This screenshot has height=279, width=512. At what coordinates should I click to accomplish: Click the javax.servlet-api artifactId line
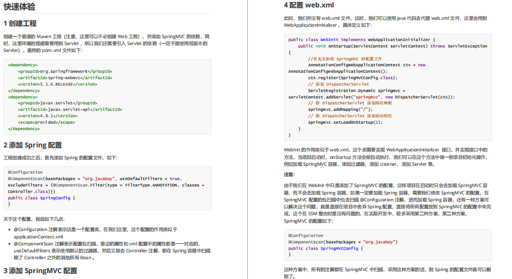(x=70, y=109)
